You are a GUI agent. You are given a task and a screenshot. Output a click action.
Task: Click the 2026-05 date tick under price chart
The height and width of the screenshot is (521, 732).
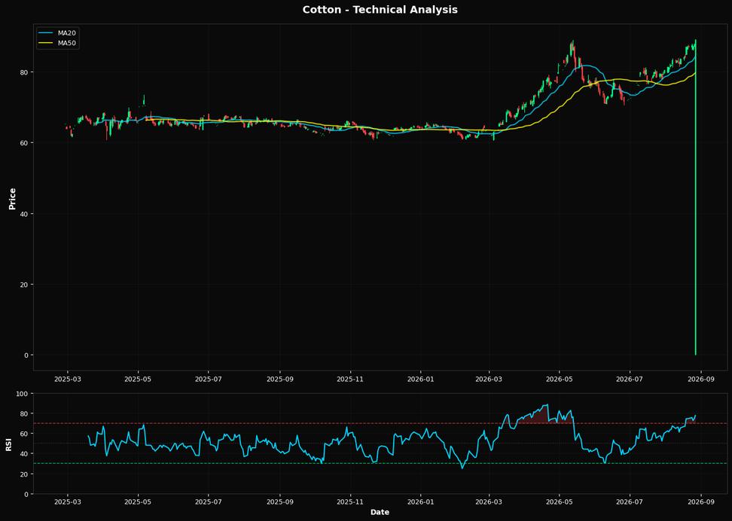[560, 379]
